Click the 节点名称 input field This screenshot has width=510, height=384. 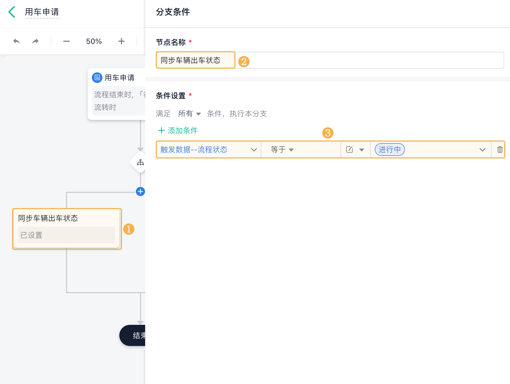(329, 60)
